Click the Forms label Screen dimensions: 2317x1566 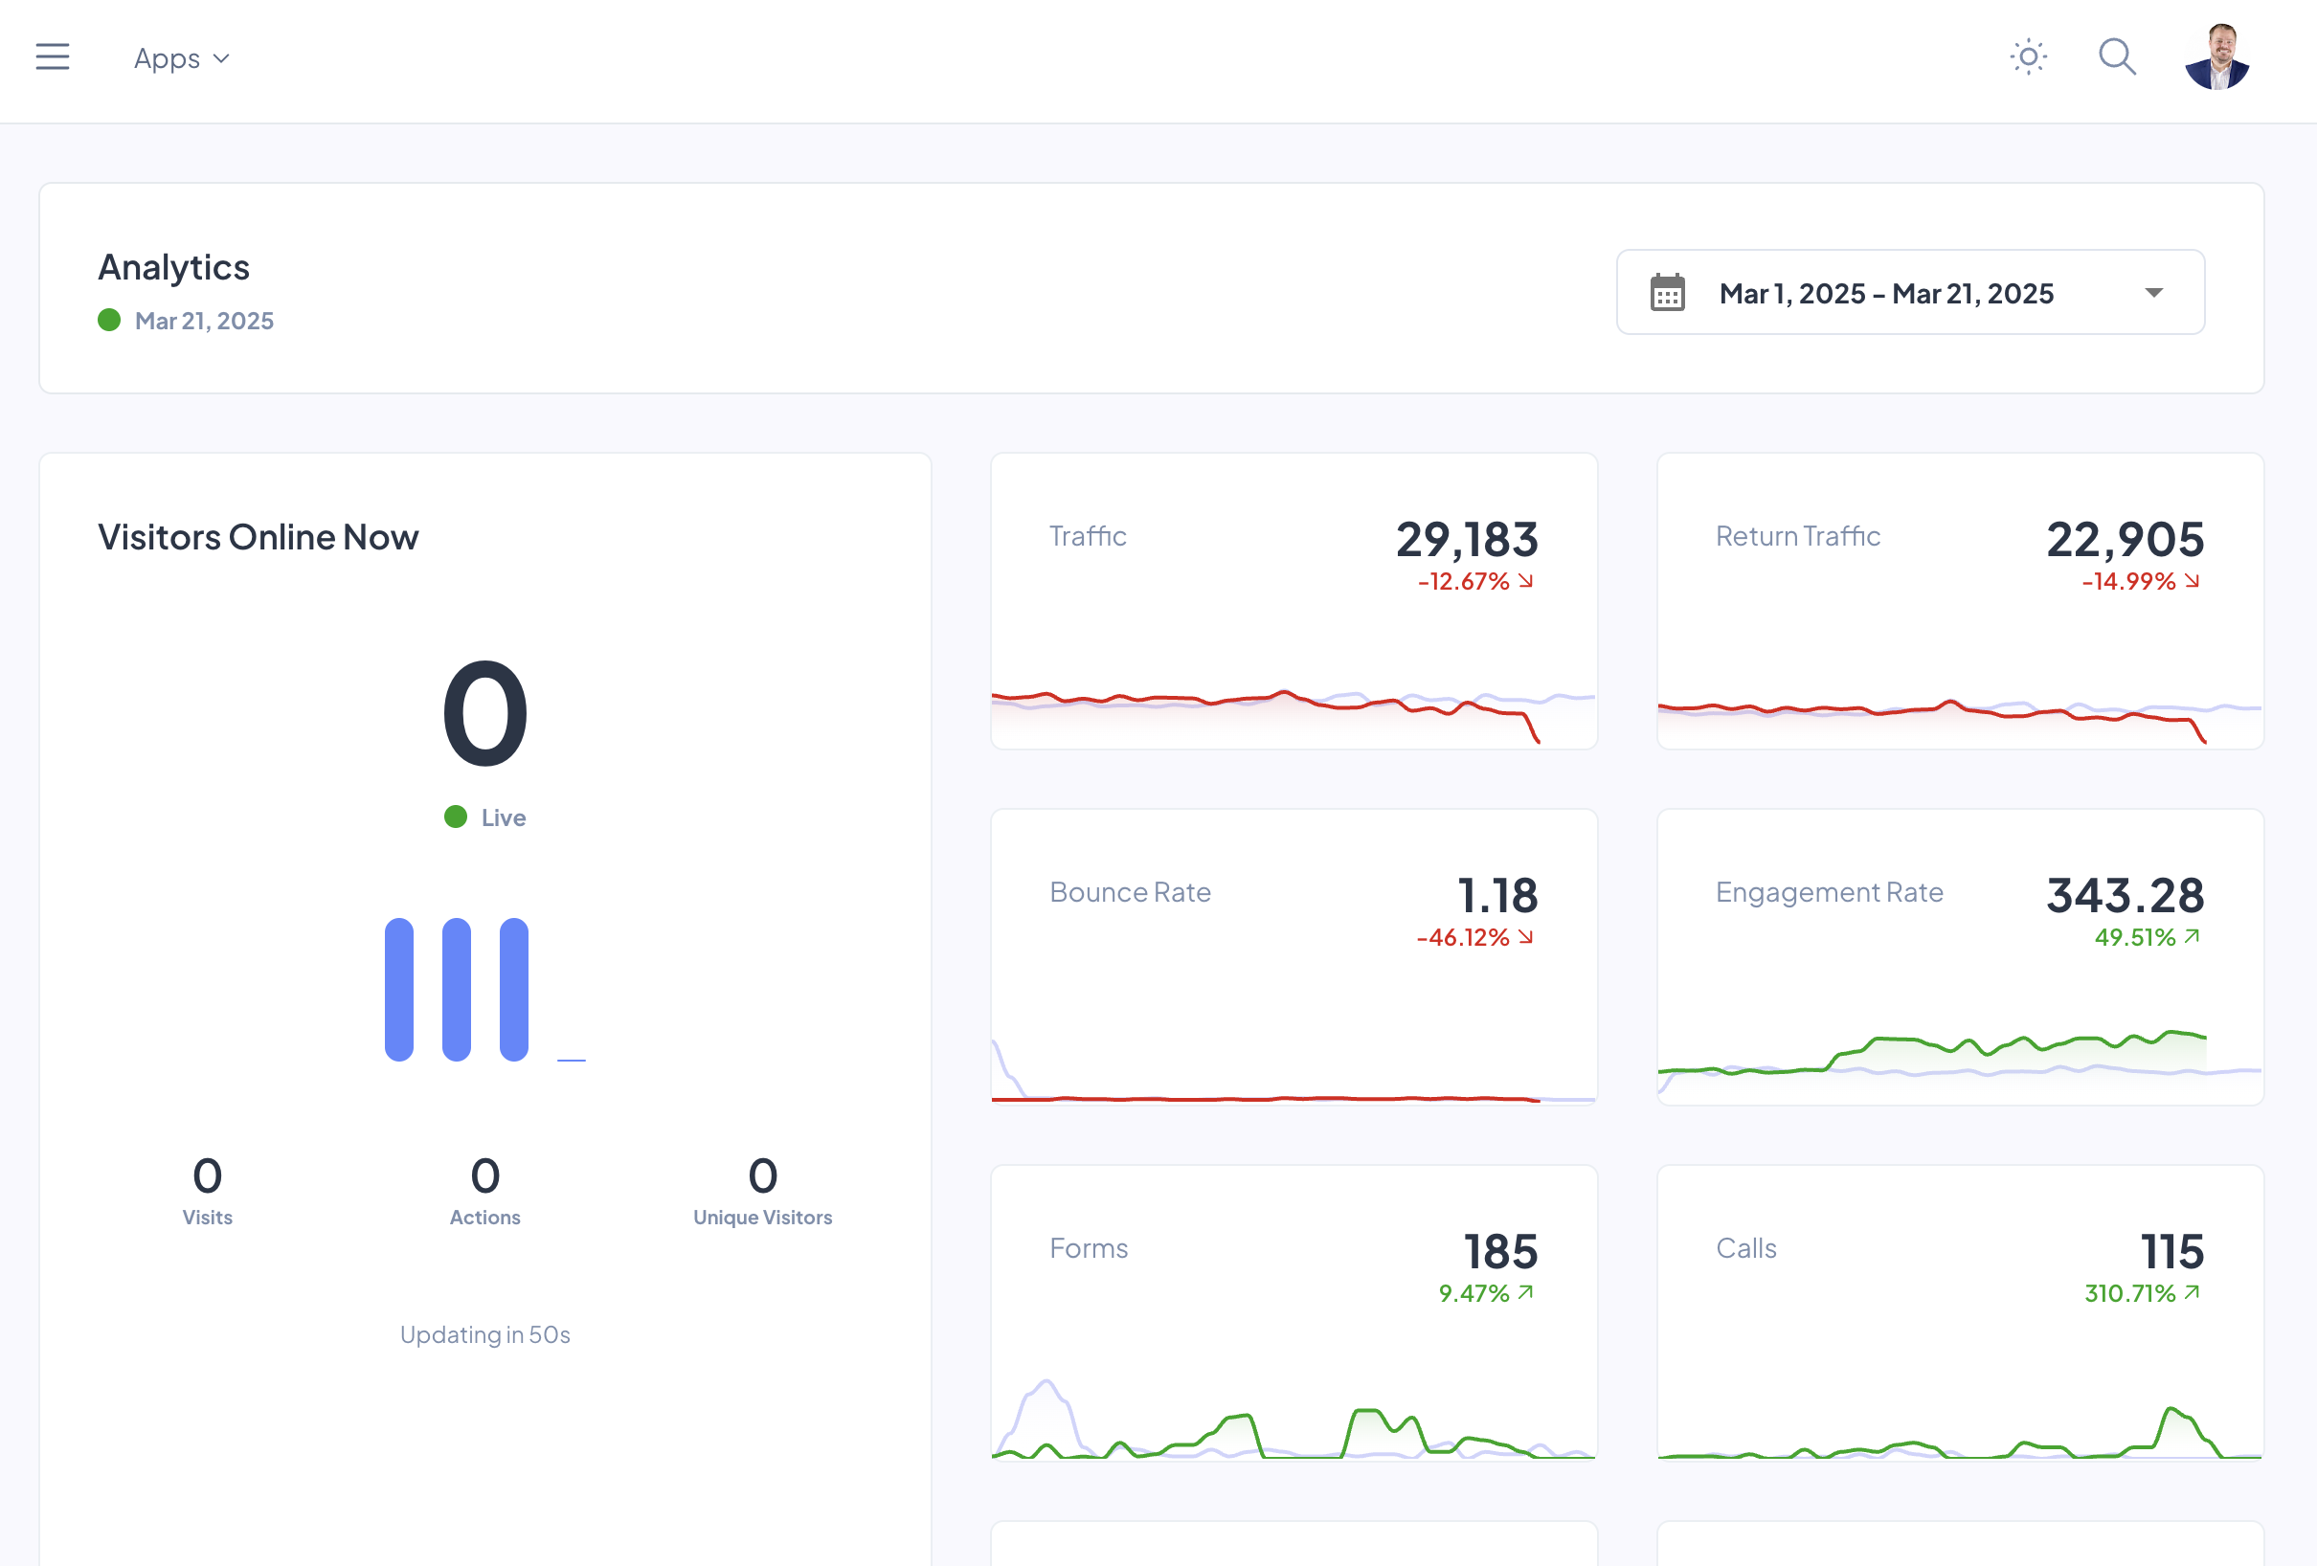pos(1088,1247)
